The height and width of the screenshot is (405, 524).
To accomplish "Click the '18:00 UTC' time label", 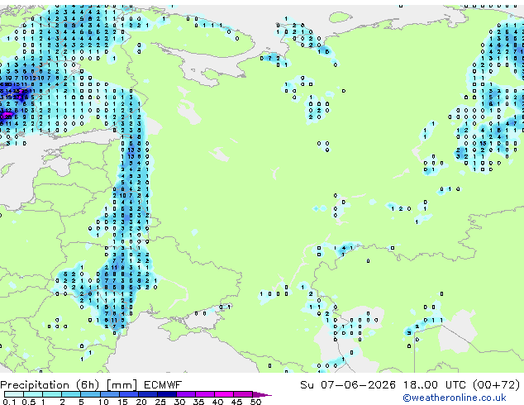I will point(435,385).
